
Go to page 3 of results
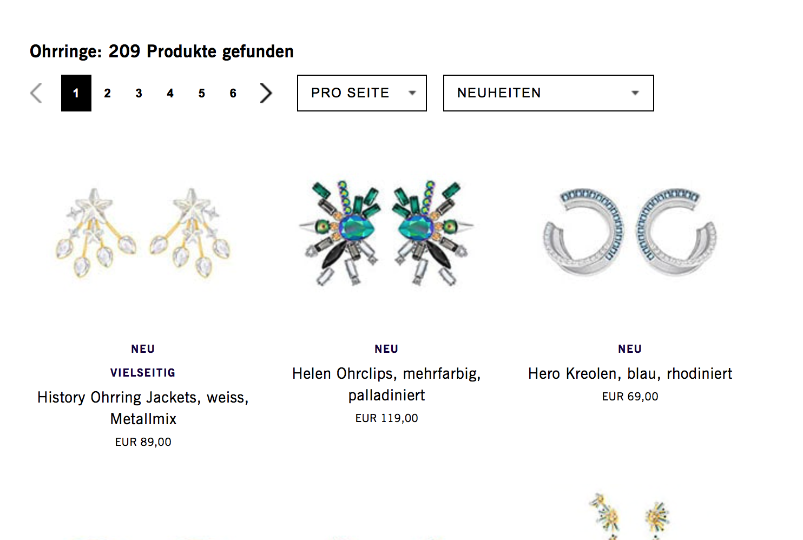[x=139, y=93]
